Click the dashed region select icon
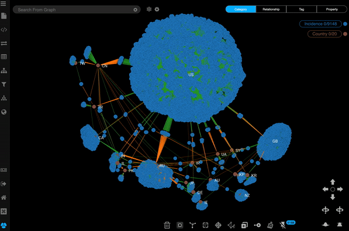The width and height of the screenshot is (349, 231). pos(205,225)
